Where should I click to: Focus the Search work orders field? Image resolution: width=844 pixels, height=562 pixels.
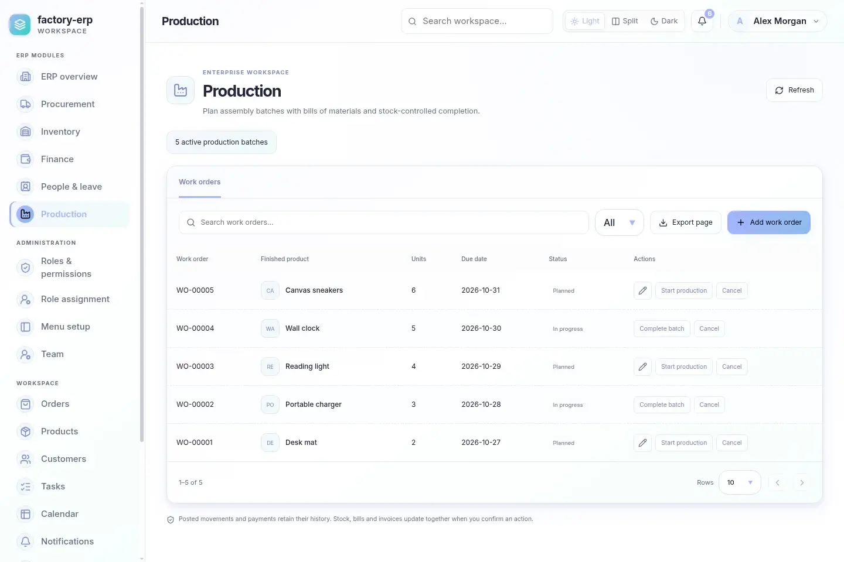[383, 222]
